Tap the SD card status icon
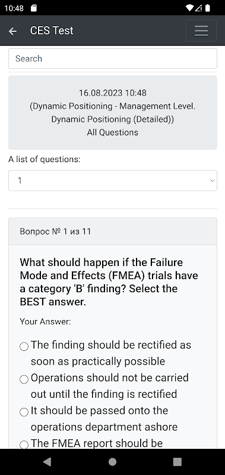 coord(34,8)
